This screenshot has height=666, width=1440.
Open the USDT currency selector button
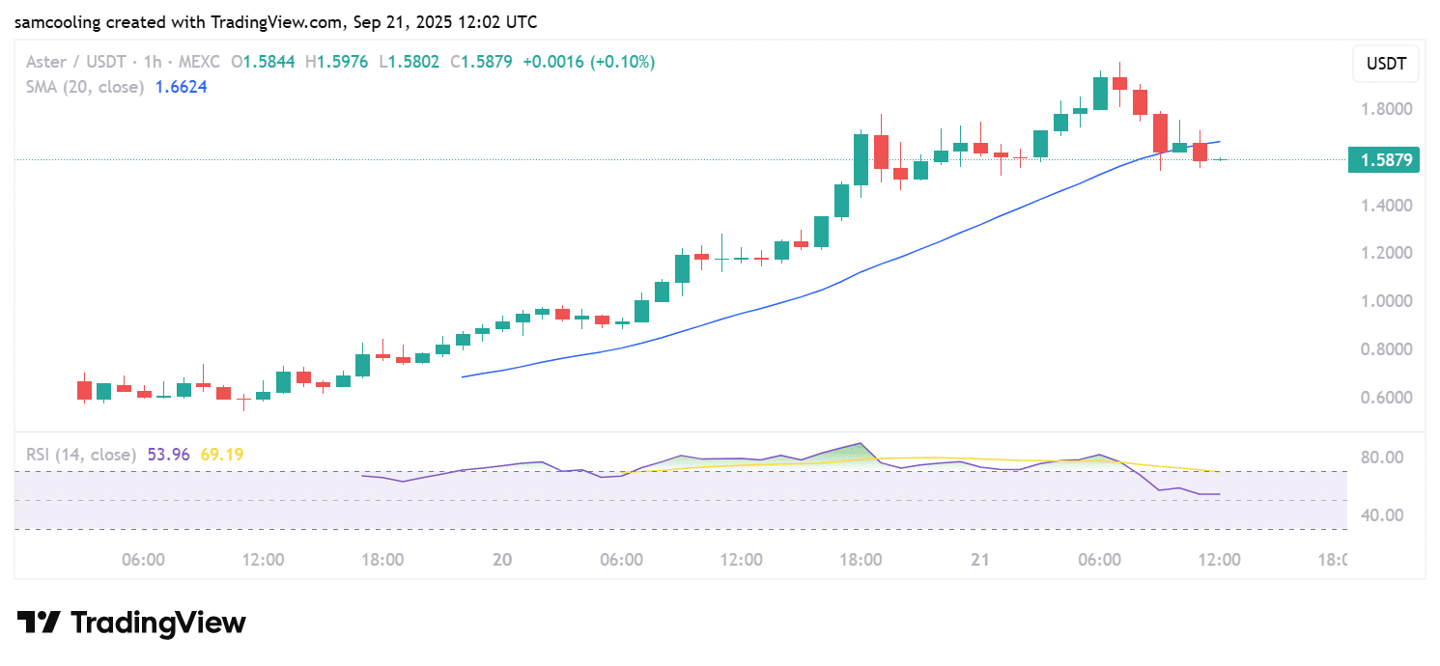(x=1386, y=66)
